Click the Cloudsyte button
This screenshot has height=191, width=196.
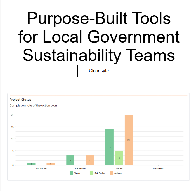point(99,71)
